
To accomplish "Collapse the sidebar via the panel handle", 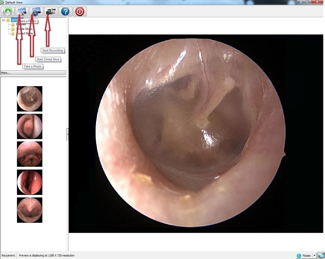I will click(x=68, y=134).
